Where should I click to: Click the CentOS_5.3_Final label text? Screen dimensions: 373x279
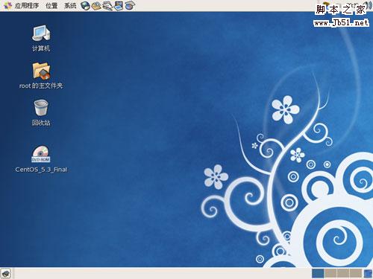(x=41, y=170)
